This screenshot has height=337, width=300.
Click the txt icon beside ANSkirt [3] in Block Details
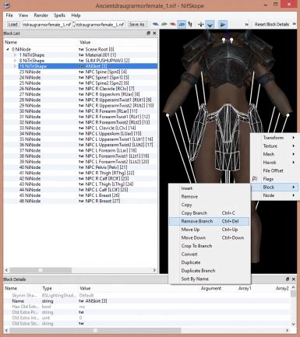81,301
